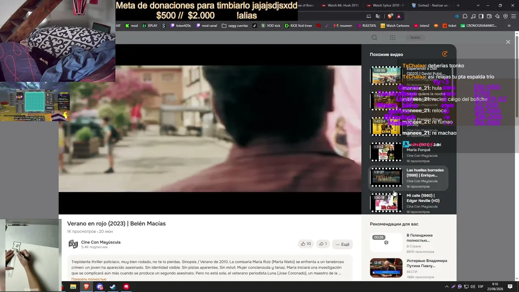The image size is (519, 292).
Task: Open the VOD kick bookmark
Action: pos(270,26)
